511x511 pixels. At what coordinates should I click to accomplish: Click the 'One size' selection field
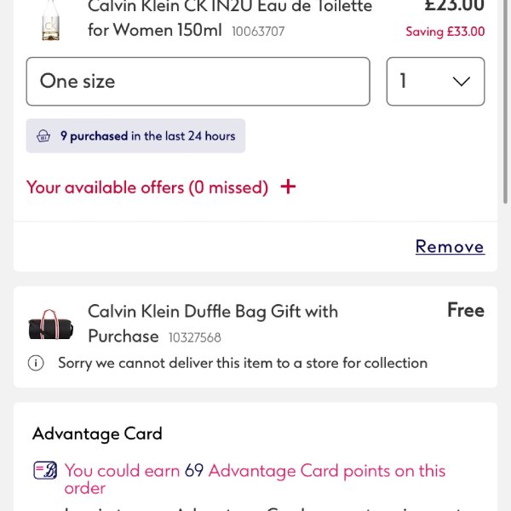point(198,82)
